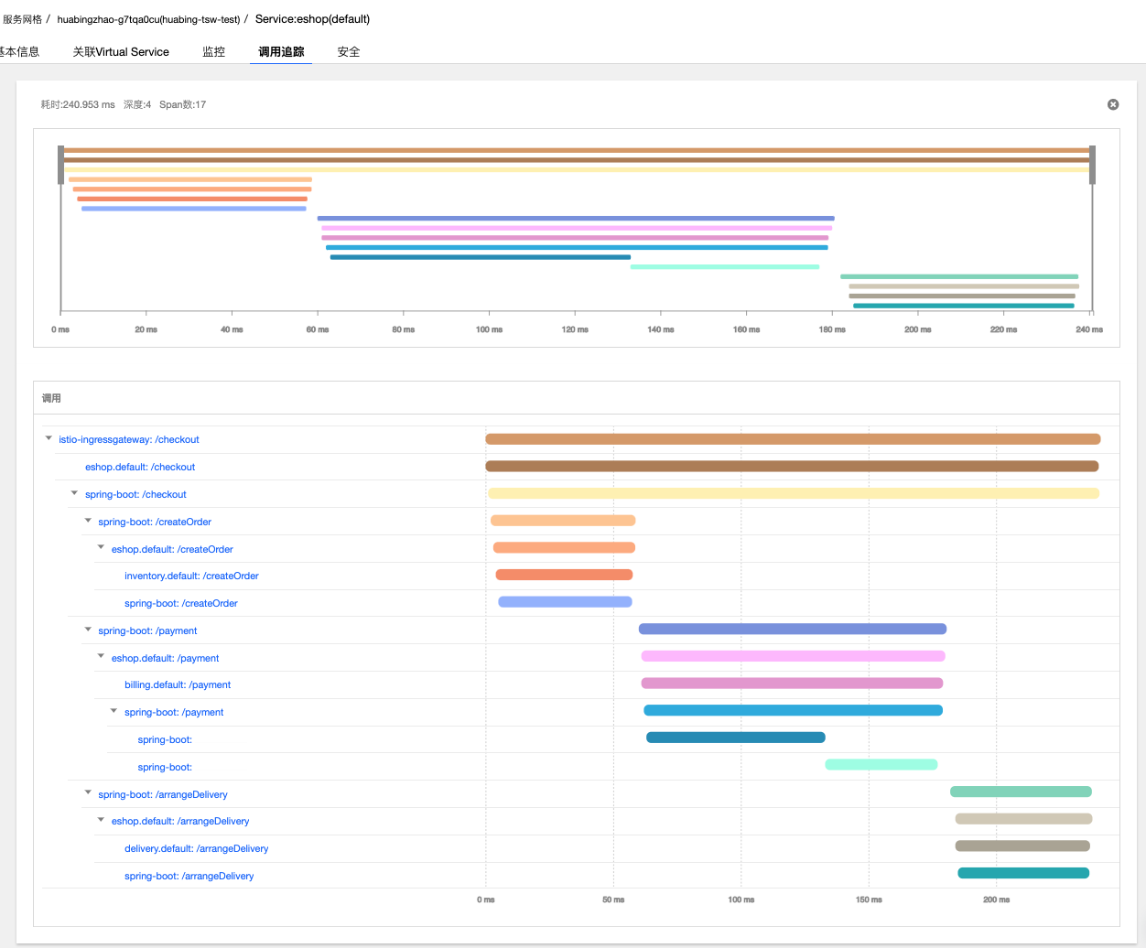Screen dimensions: 1146x948
Task: Collapse eshop.default: /arrangeDelivery node
Action: pyautogui.click(x=102, y=820)
